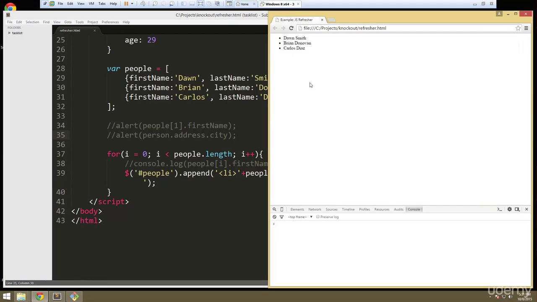Open DevTools settings gear
Viewport: 537px width, 302px height.
click(509, 209)
